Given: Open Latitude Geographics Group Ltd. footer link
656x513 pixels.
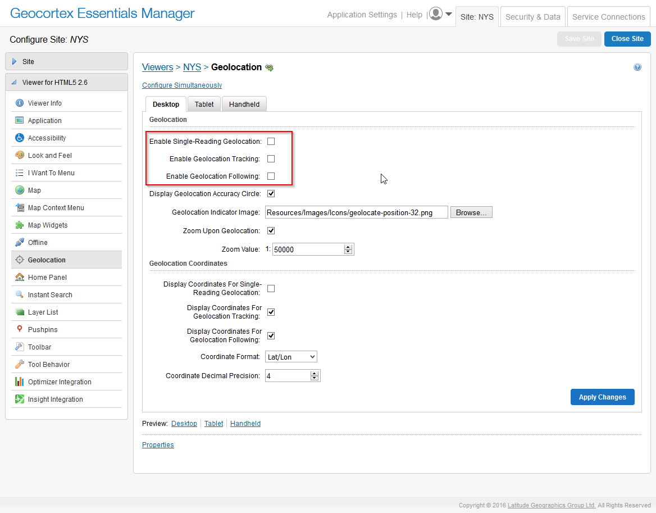Looking at the screenshot, I should click(552, 505).
